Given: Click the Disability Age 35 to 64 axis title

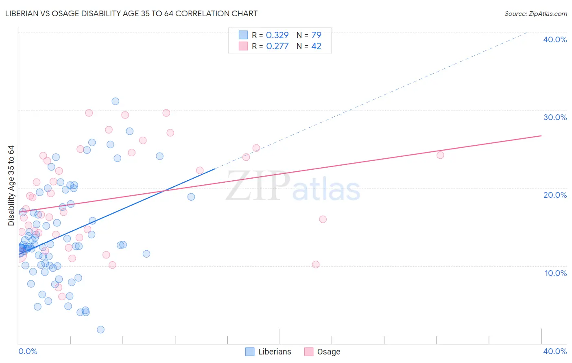Looking at the screenshot, I should pyautogui.click(x=11, y=186).
